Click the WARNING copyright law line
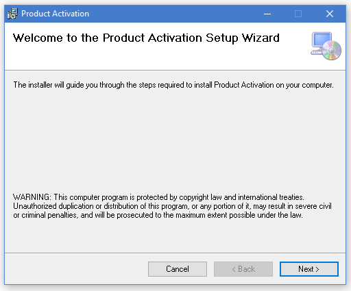This screenshot has height=291, width=351. (x=158, y=197)
